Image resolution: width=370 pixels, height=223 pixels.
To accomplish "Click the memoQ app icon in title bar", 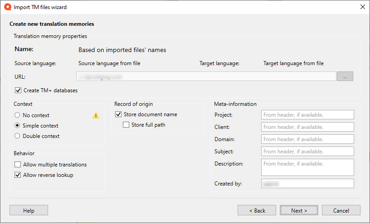I will 7,7.
